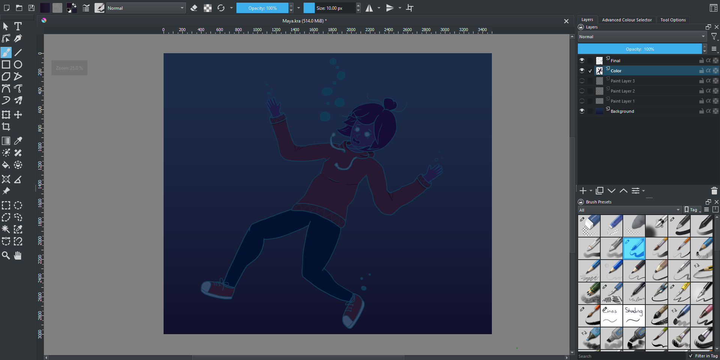Pick the Fill bucket tool
Viewport: 720px width, 360px height.
click(6, 165)
